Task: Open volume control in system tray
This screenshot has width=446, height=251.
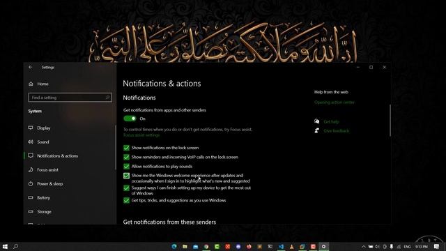Action: tap(378, 247)
